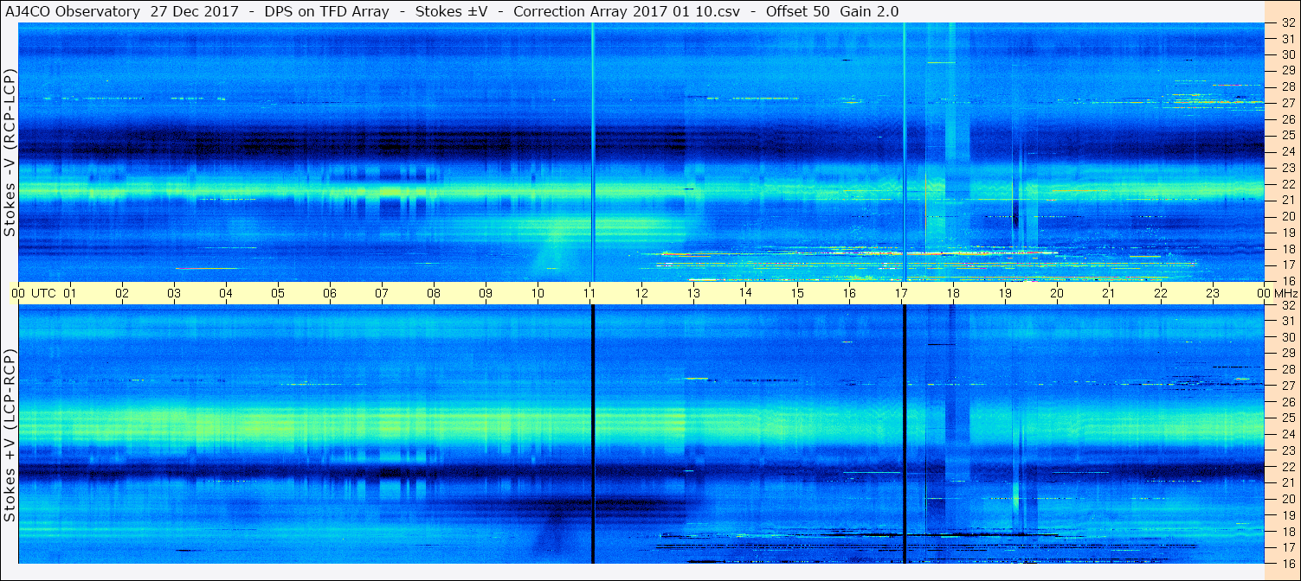Select 30 MHz label of Stokes -V panel
The image size is (1301, 581).
click(x=1287, y=54)
